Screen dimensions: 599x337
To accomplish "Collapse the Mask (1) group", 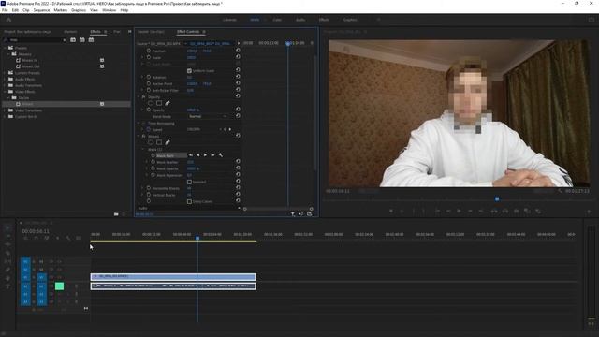I will tap(143, 149).
